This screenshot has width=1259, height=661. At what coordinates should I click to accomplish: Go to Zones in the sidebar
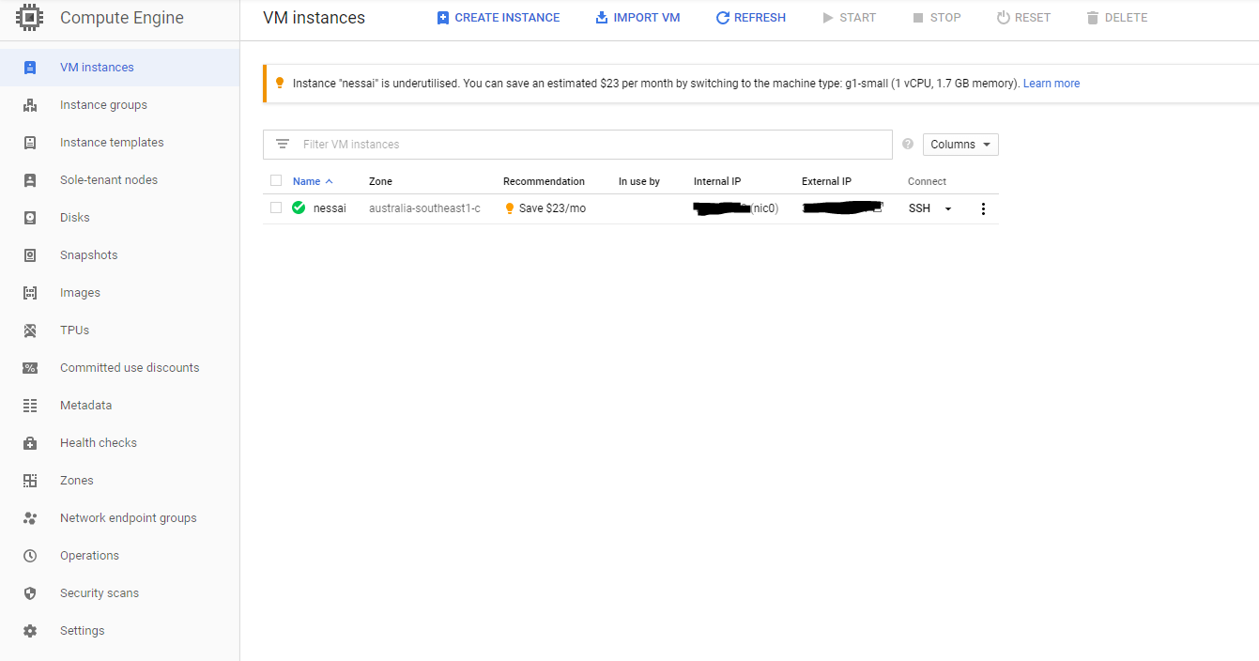pos(77,481)
